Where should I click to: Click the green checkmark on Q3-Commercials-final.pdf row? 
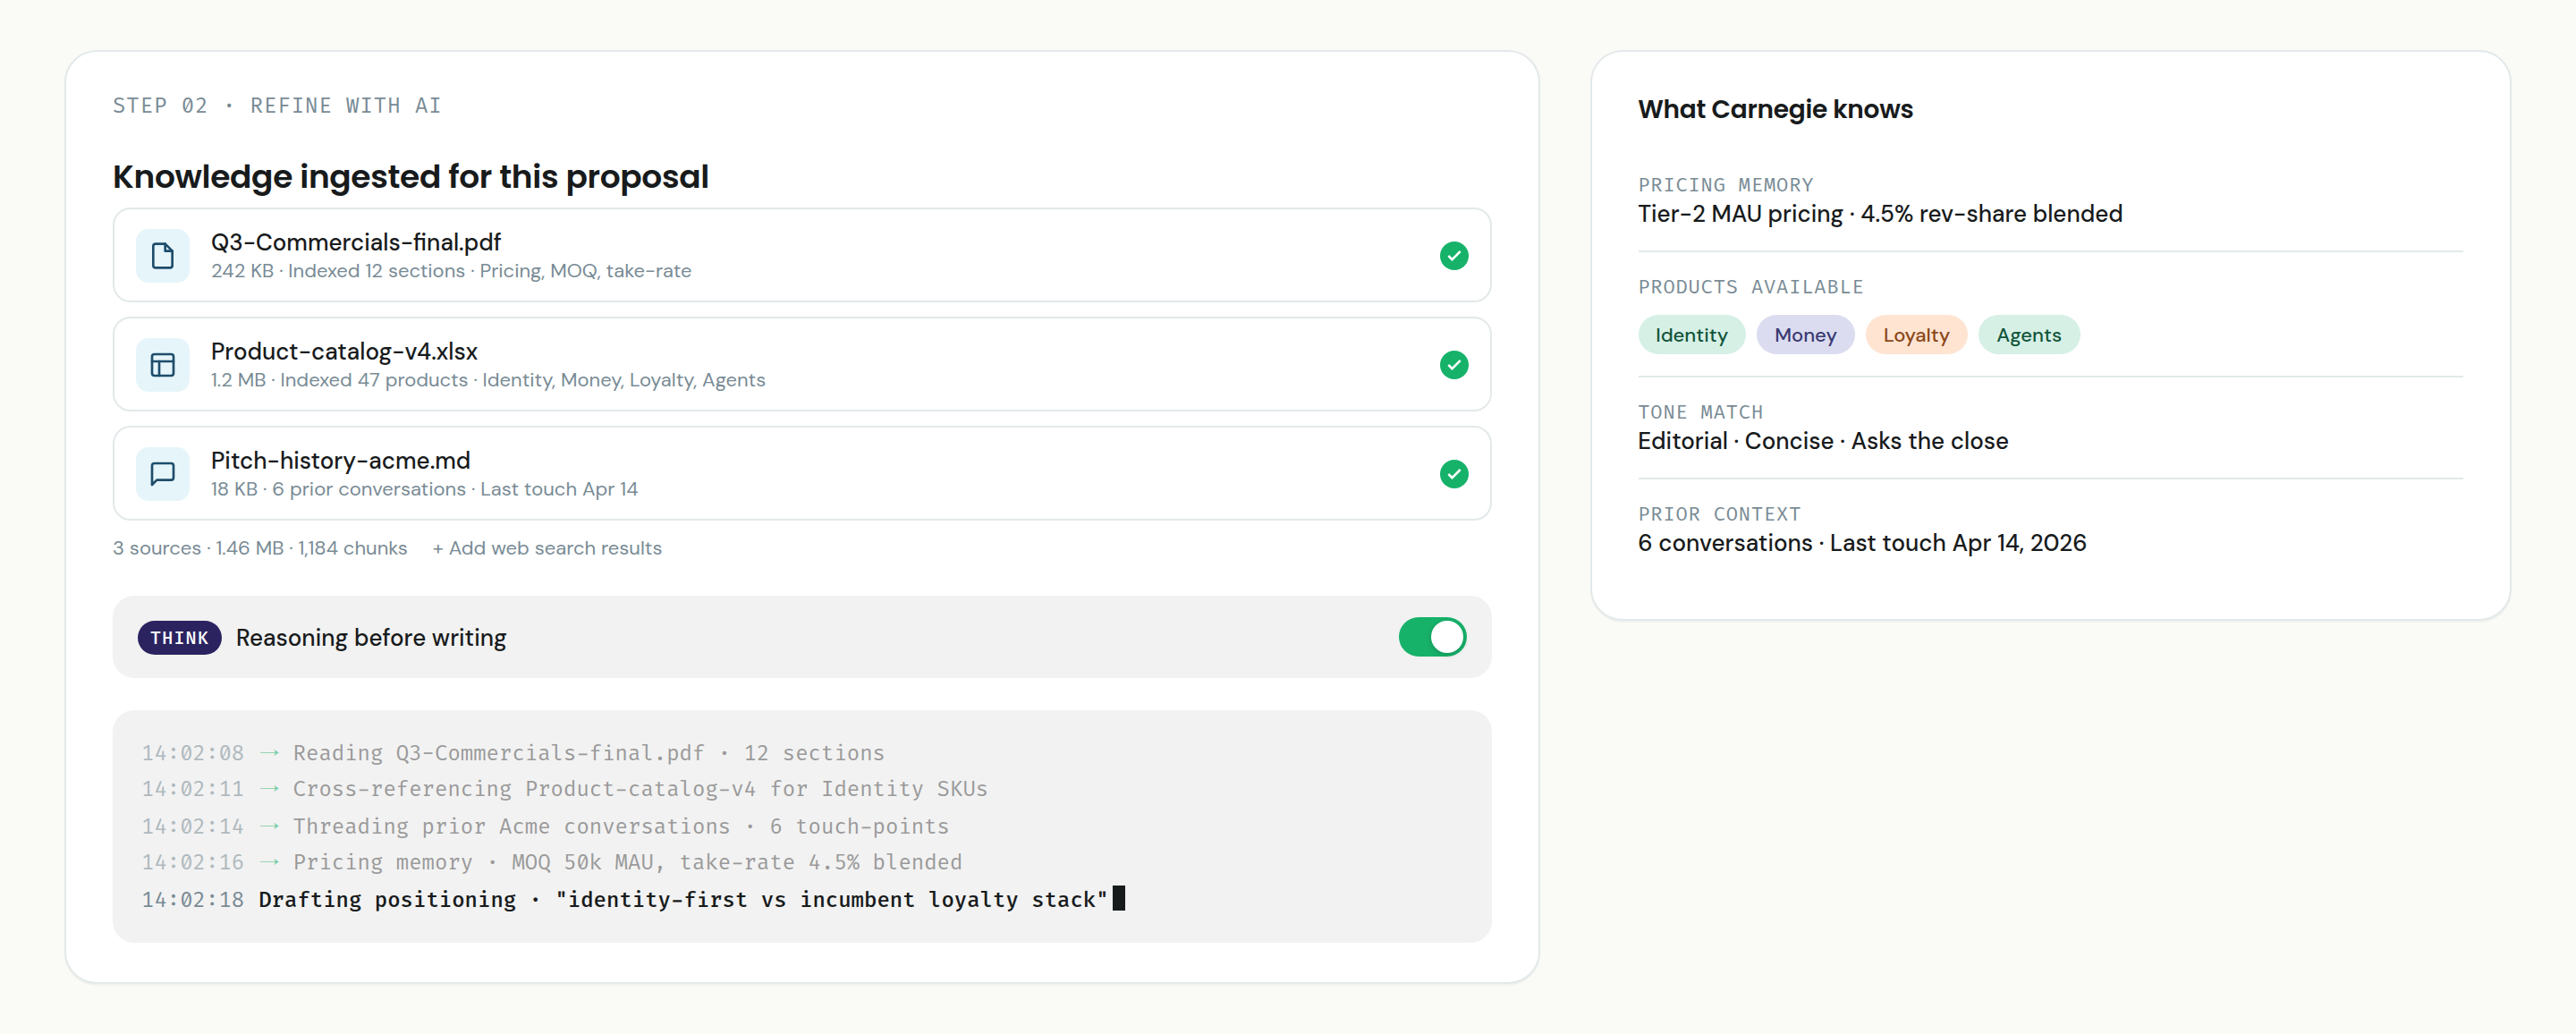[x=1453, y=256]
